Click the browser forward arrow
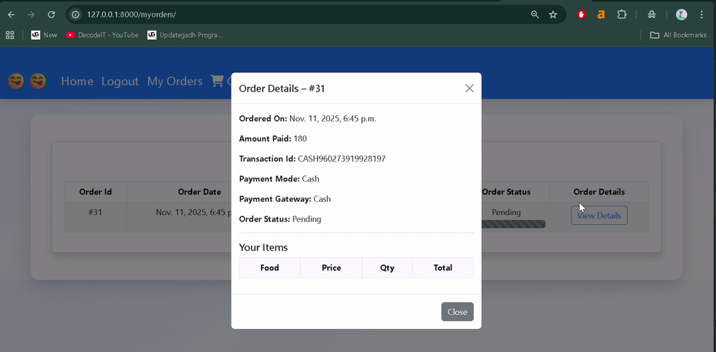Screen dimensions: 716x352 click(x=31, y=15)
